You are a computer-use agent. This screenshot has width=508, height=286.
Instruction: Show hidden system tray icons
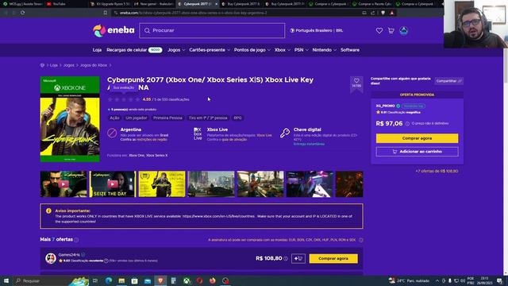(x=437, y=280)
